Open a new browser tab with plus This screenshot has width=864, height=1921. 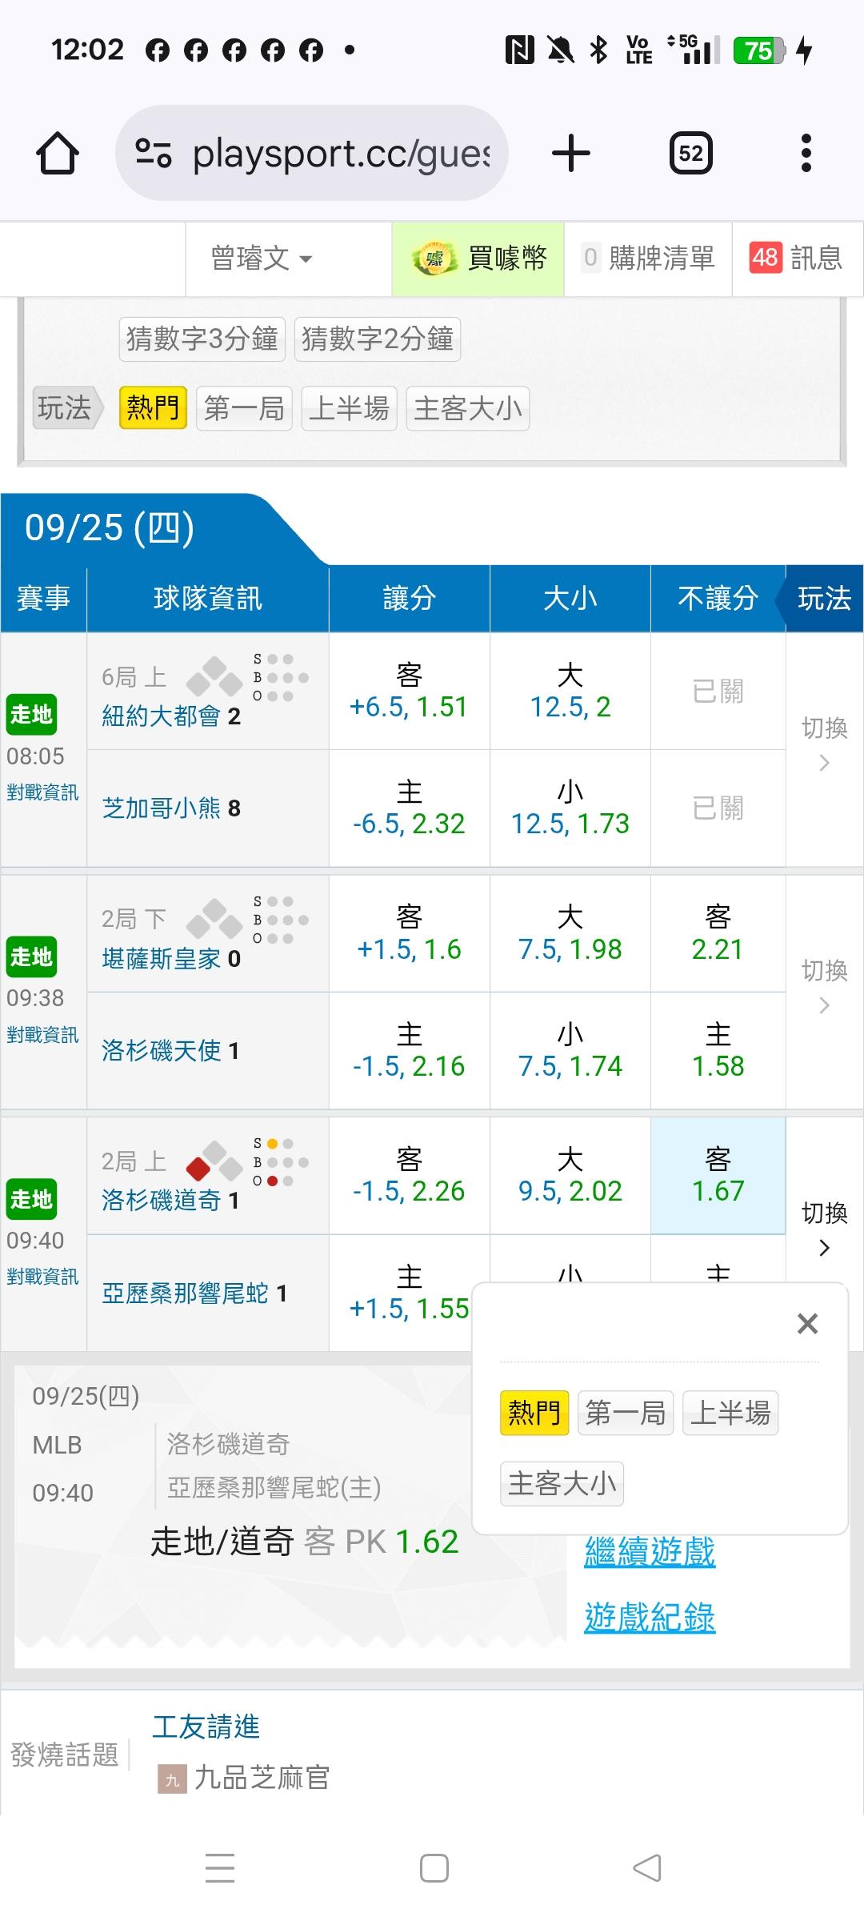click(x=571, y=153)
